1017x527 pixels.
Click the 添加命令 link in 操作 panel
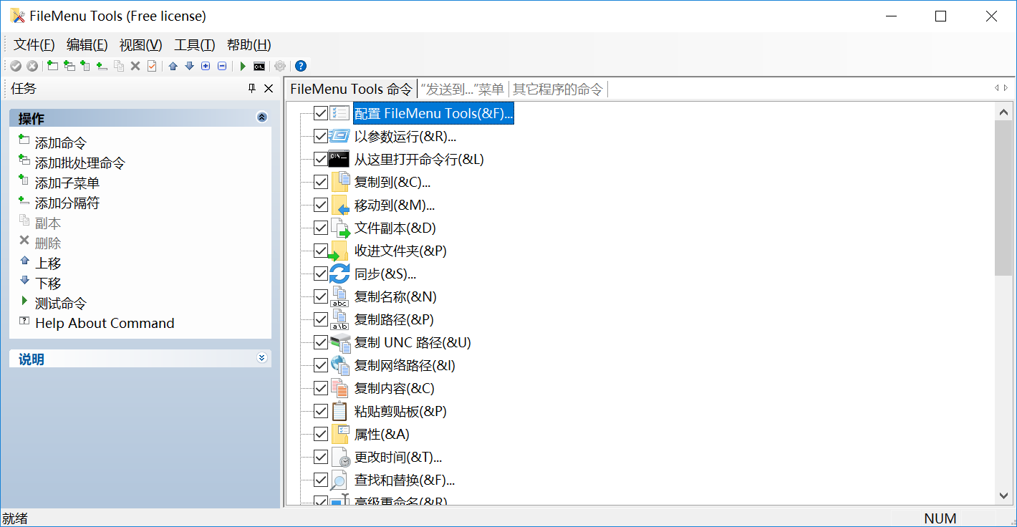pos(61,143)
